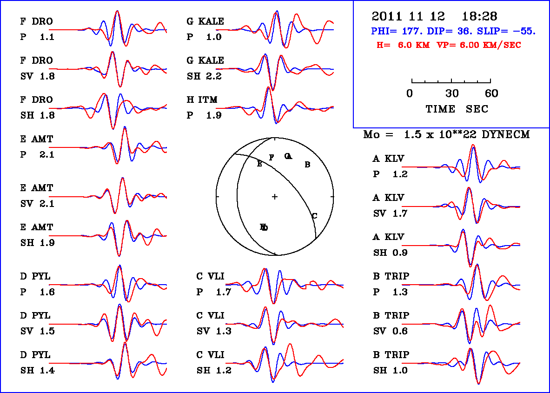The width and height of the screenshot is (550, 393).
Task: Click the date text '2011 11 12 18:28'
Action: click(434, 16)
